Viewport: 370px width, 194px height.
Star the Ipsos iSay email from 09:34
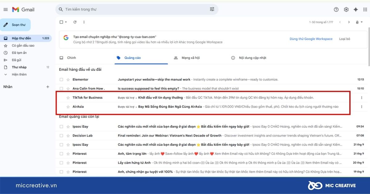pyautogui.click(x=68, y=127)
